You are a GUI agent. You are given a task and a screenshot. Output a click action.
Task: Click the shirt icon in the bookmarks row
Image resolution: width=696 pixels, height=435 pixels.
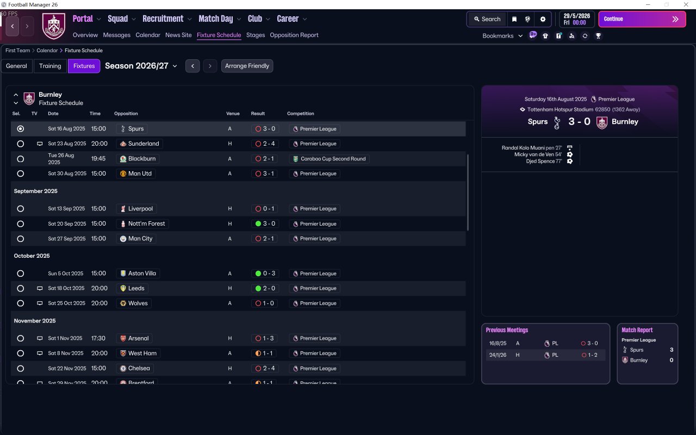pyautogui.click(x=545, y=36)
